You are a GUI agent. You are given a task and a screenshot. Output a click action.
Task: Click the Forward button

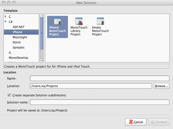point(159,122)
